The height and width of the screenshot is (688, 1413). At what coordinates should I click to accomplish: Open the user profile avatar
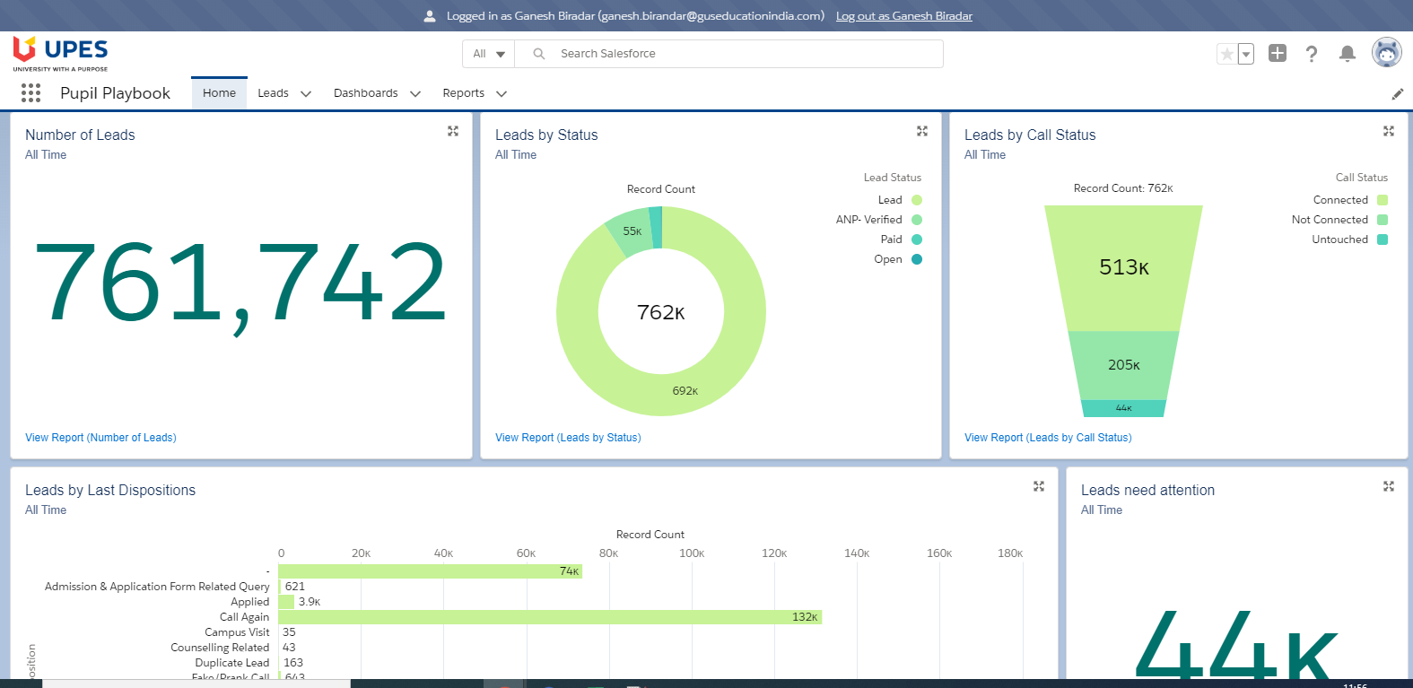[x=1387, y=53]
